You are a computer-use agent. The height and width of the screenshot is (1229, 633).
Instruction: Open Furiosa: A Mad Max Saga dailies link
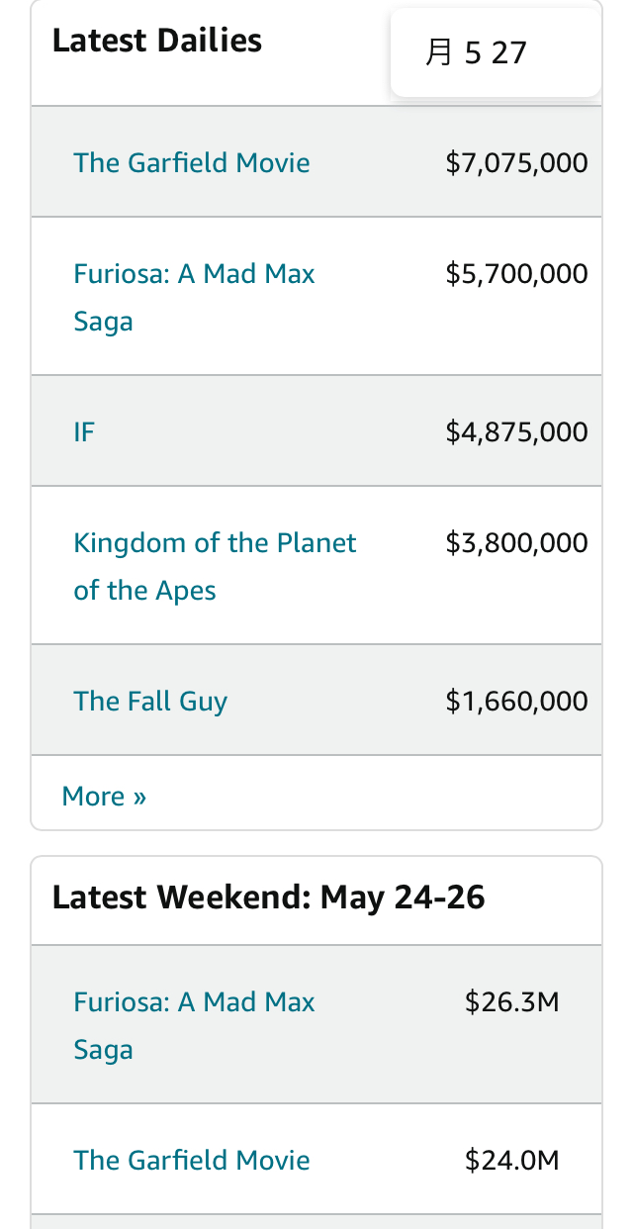click(194, 274)
